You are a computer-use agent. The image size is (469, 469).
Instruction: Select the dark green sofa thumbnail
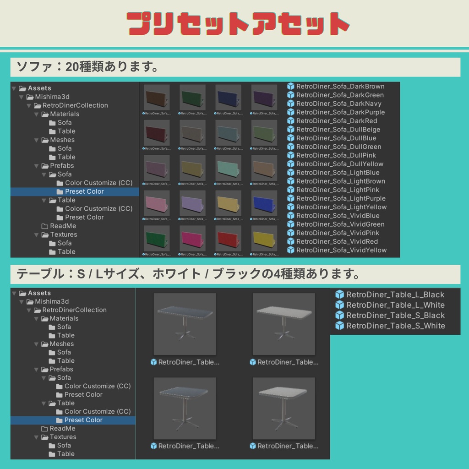coord(193,98)
